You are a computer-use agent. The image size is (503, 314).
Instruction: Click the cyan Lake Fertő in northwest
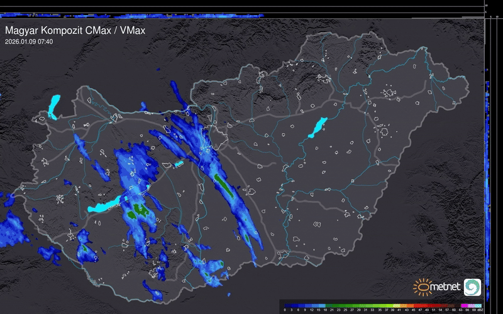click(53, 106)
